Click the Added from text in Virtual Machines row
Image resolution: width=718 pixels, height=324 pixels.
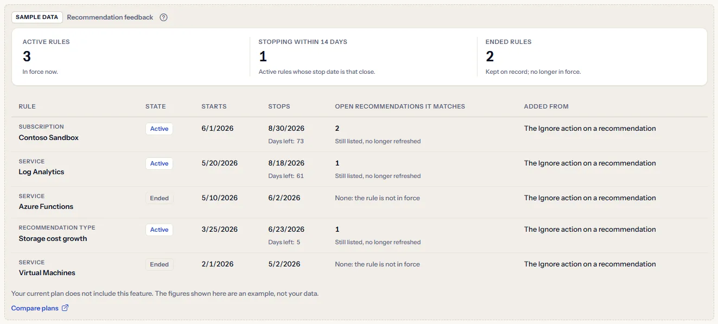point(590,264)
